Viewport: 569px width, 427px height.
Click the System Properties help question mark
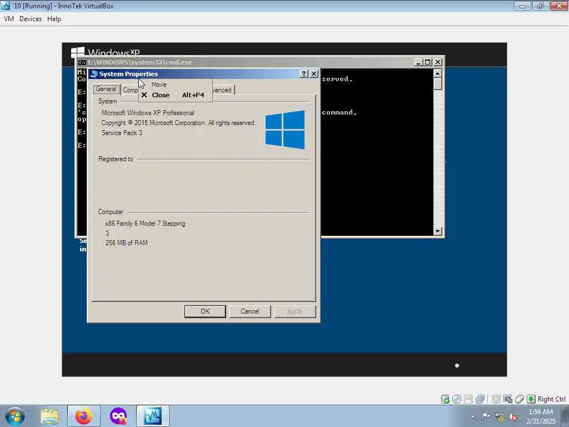pos(304,74)
